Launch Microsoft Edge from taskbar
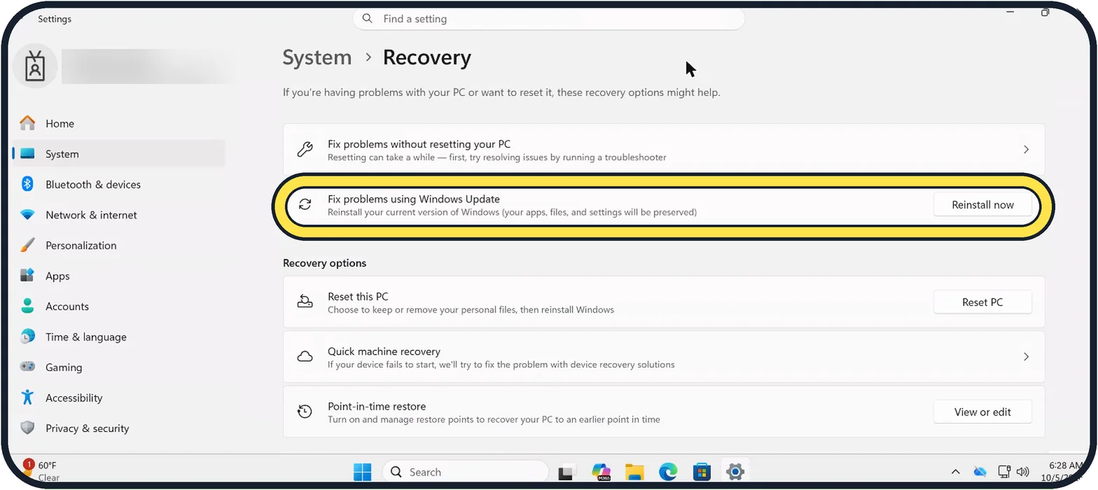Screen dimensions: 1098x490 pos(668,472)
